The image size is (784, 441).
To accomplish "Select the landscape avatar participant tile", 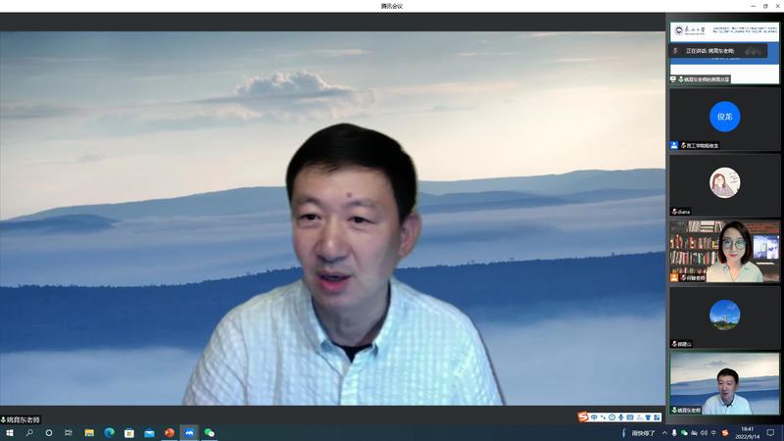I will tap(724, 316).
